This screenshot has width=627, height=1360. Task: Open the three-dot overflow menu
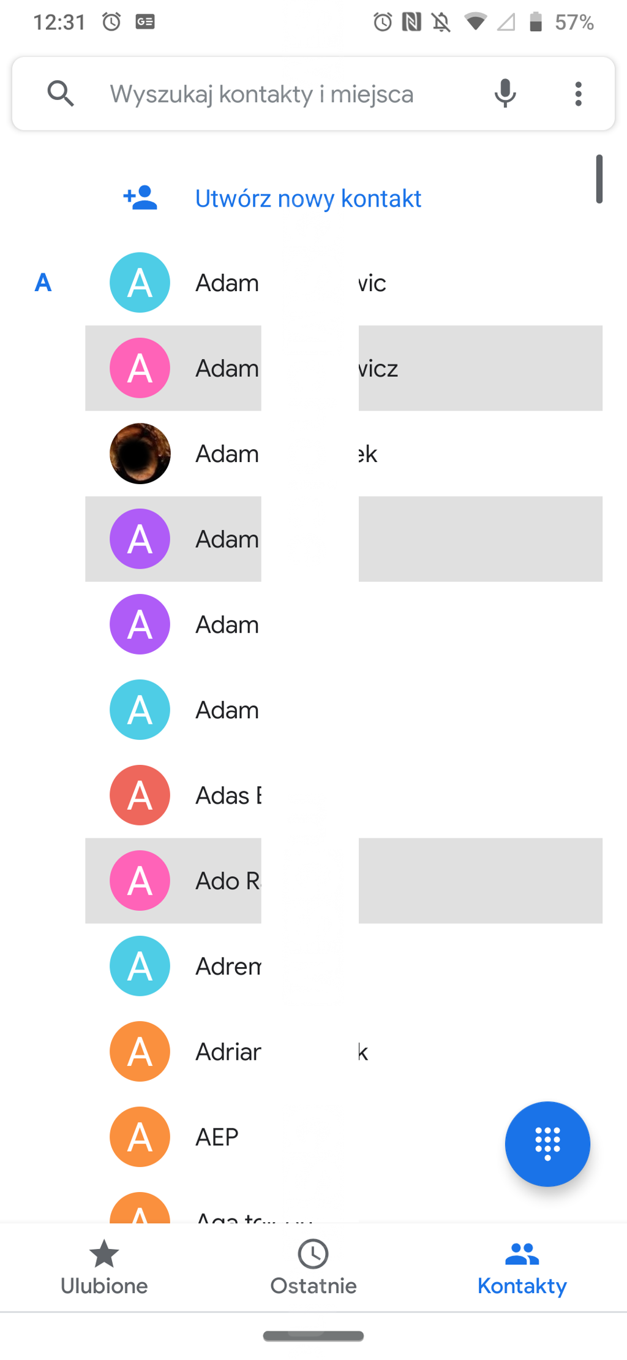(578, 94)
